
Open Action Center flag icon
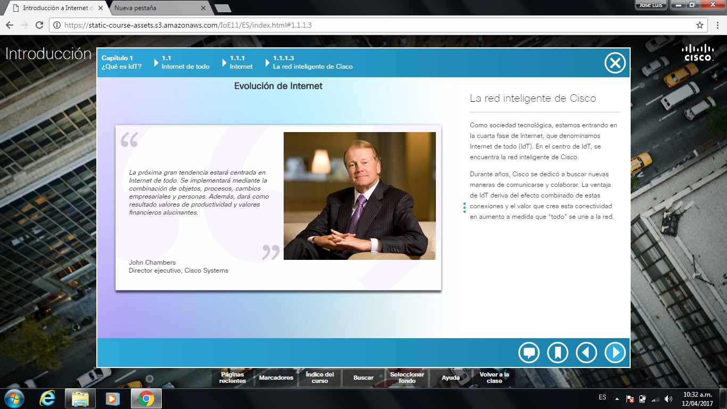coord(630,398)
